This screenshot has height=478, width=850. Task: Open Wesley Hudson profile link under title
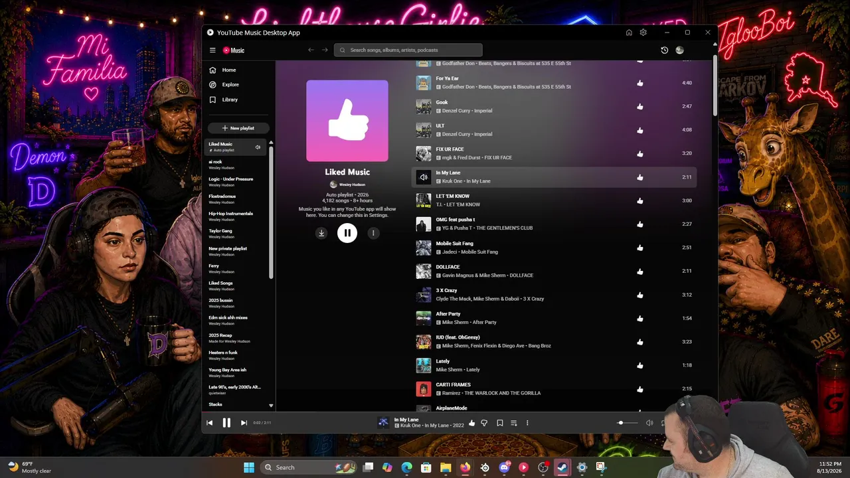coord(347,185)
